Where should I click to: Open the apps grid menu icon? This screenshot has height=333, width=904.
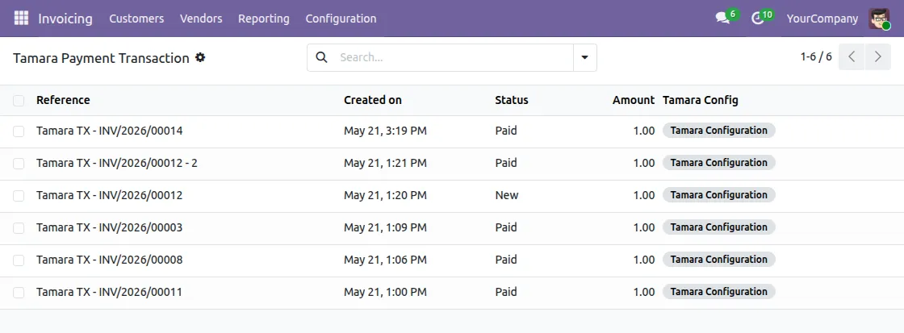click(21, 19)
